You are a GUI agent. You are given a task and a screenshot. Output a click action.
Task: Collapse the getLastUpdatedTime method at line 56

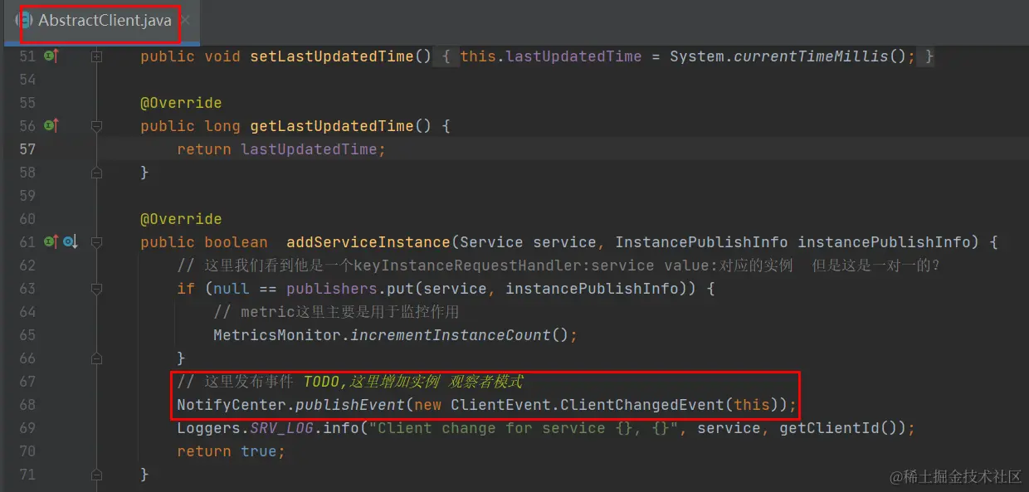click(x=96, y=126)
